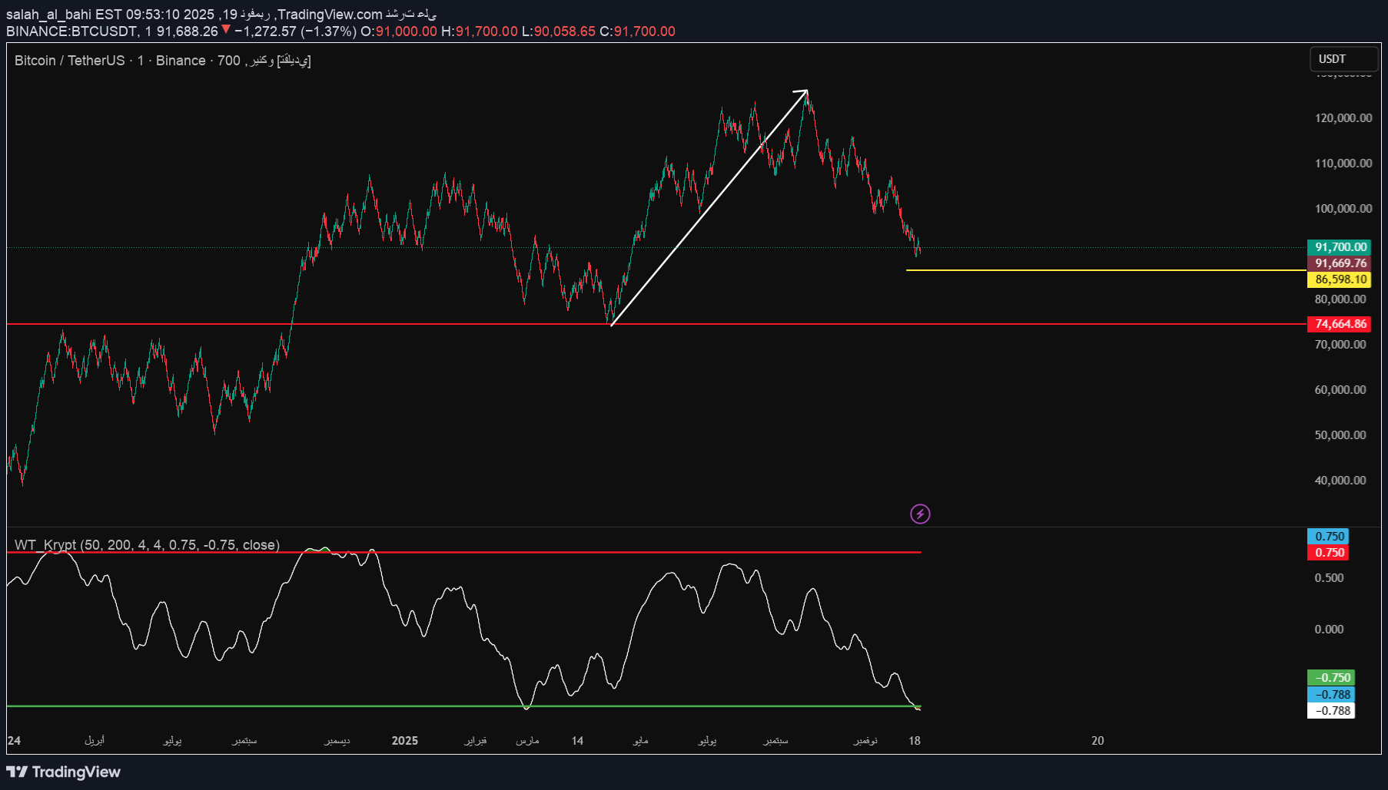This screenshot has height=790, width=1388.
Task: Open the WT_Krypt indicator legend
Action: coord(146,544)
